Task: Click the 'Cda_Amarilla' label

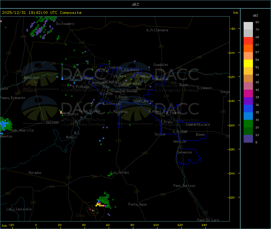Action: 23,130
